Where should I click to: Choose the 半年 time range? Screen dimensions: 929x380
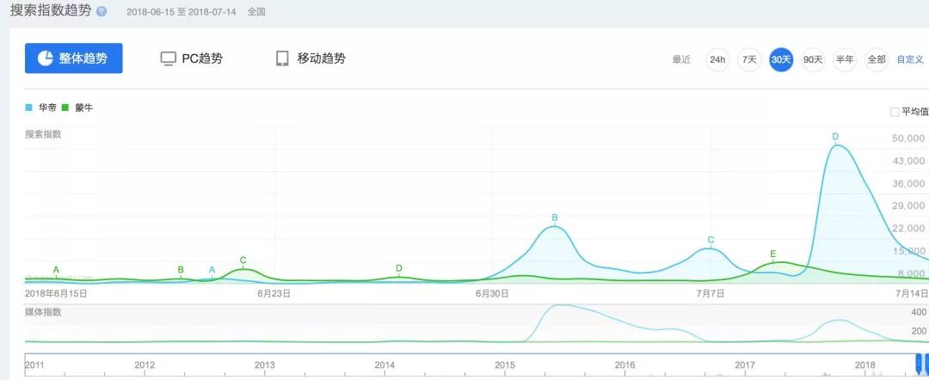[845, 59]
